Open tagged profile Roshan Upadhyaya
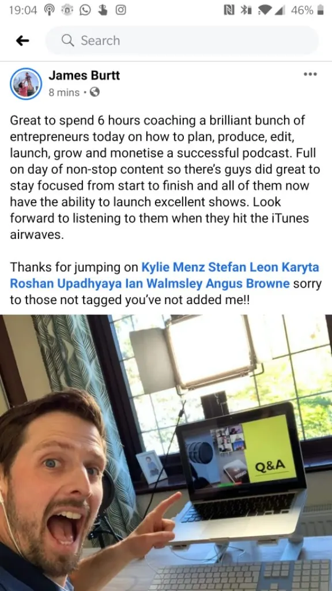The height and width of the screenshot is (591, 332). (66, 283)
